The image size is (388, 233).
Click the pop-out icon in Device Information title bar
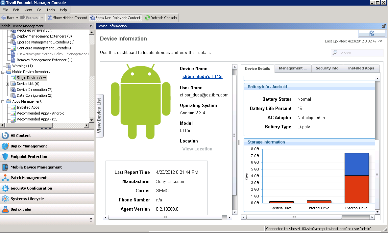tap(383, 26)
